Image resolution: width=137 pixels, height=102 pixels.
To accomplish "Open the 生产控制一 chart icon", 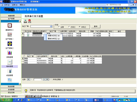I will point(10,35).
